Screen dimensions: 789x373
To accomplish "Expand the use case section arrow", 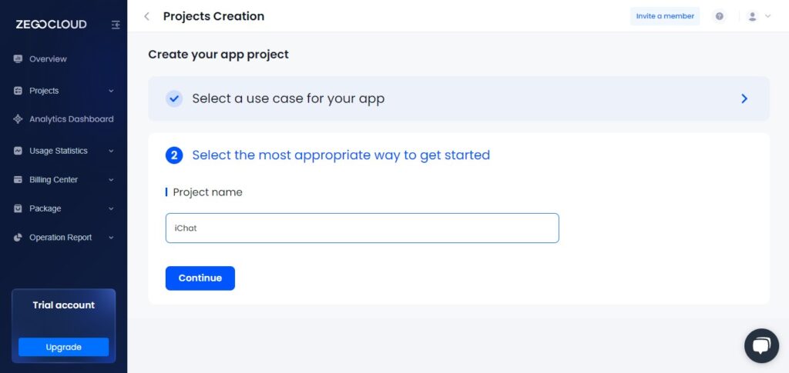I will point(744,98).
